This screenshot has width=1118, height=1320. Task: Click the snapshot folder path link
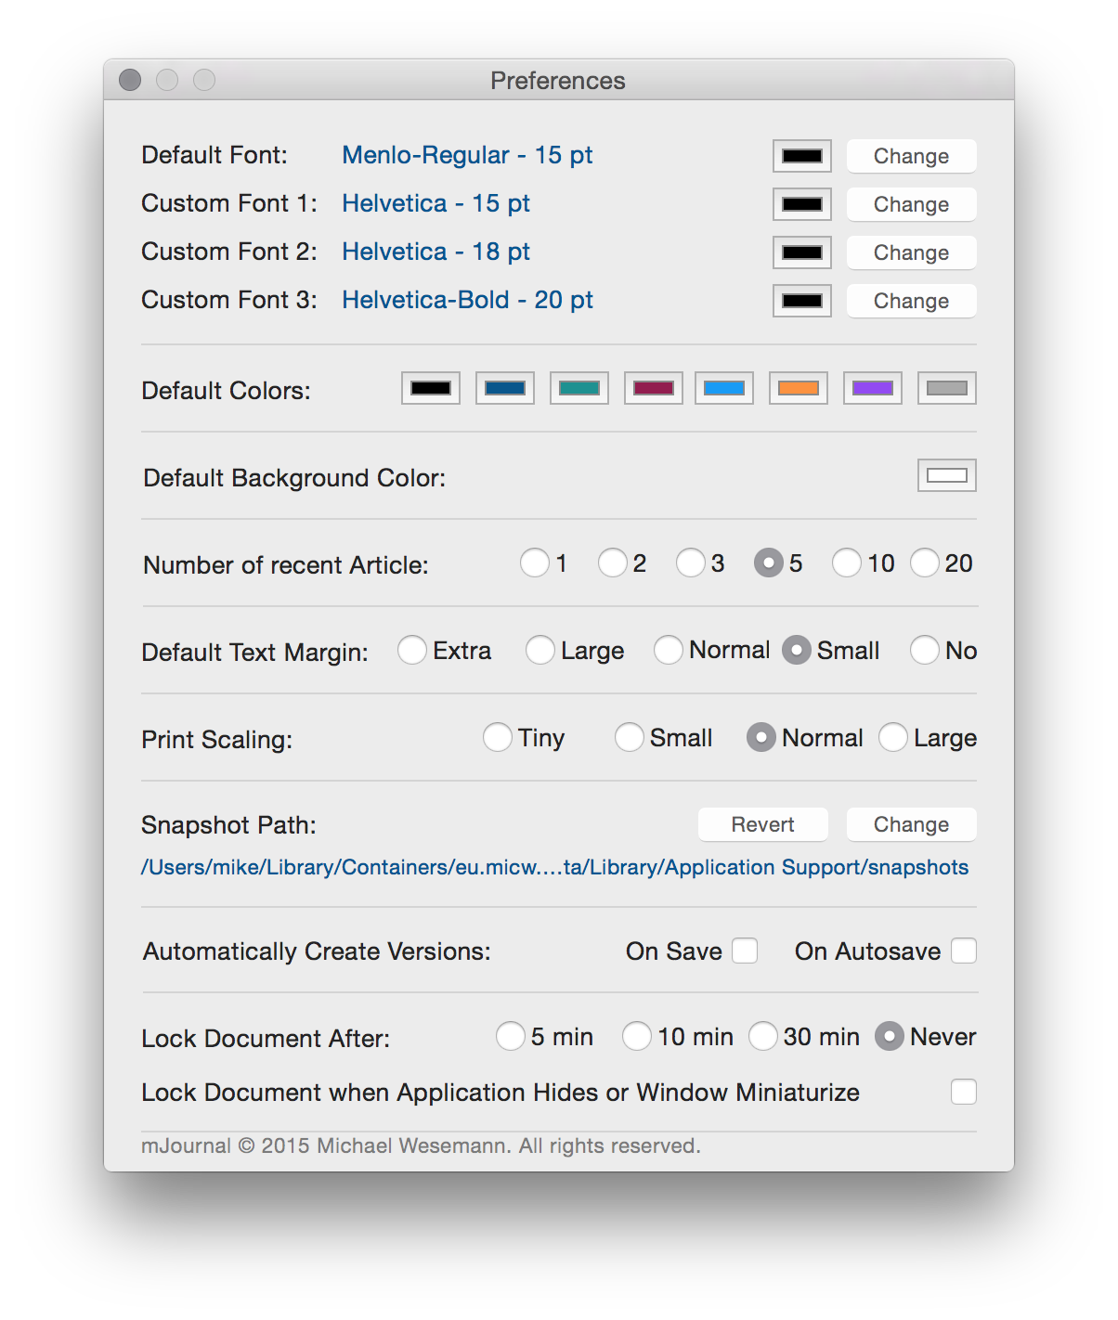[x=554, y=867]
